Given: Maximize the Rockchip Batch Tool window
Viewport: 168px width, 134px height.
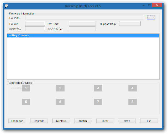Looking at the screenshot, I should point(149,5).
